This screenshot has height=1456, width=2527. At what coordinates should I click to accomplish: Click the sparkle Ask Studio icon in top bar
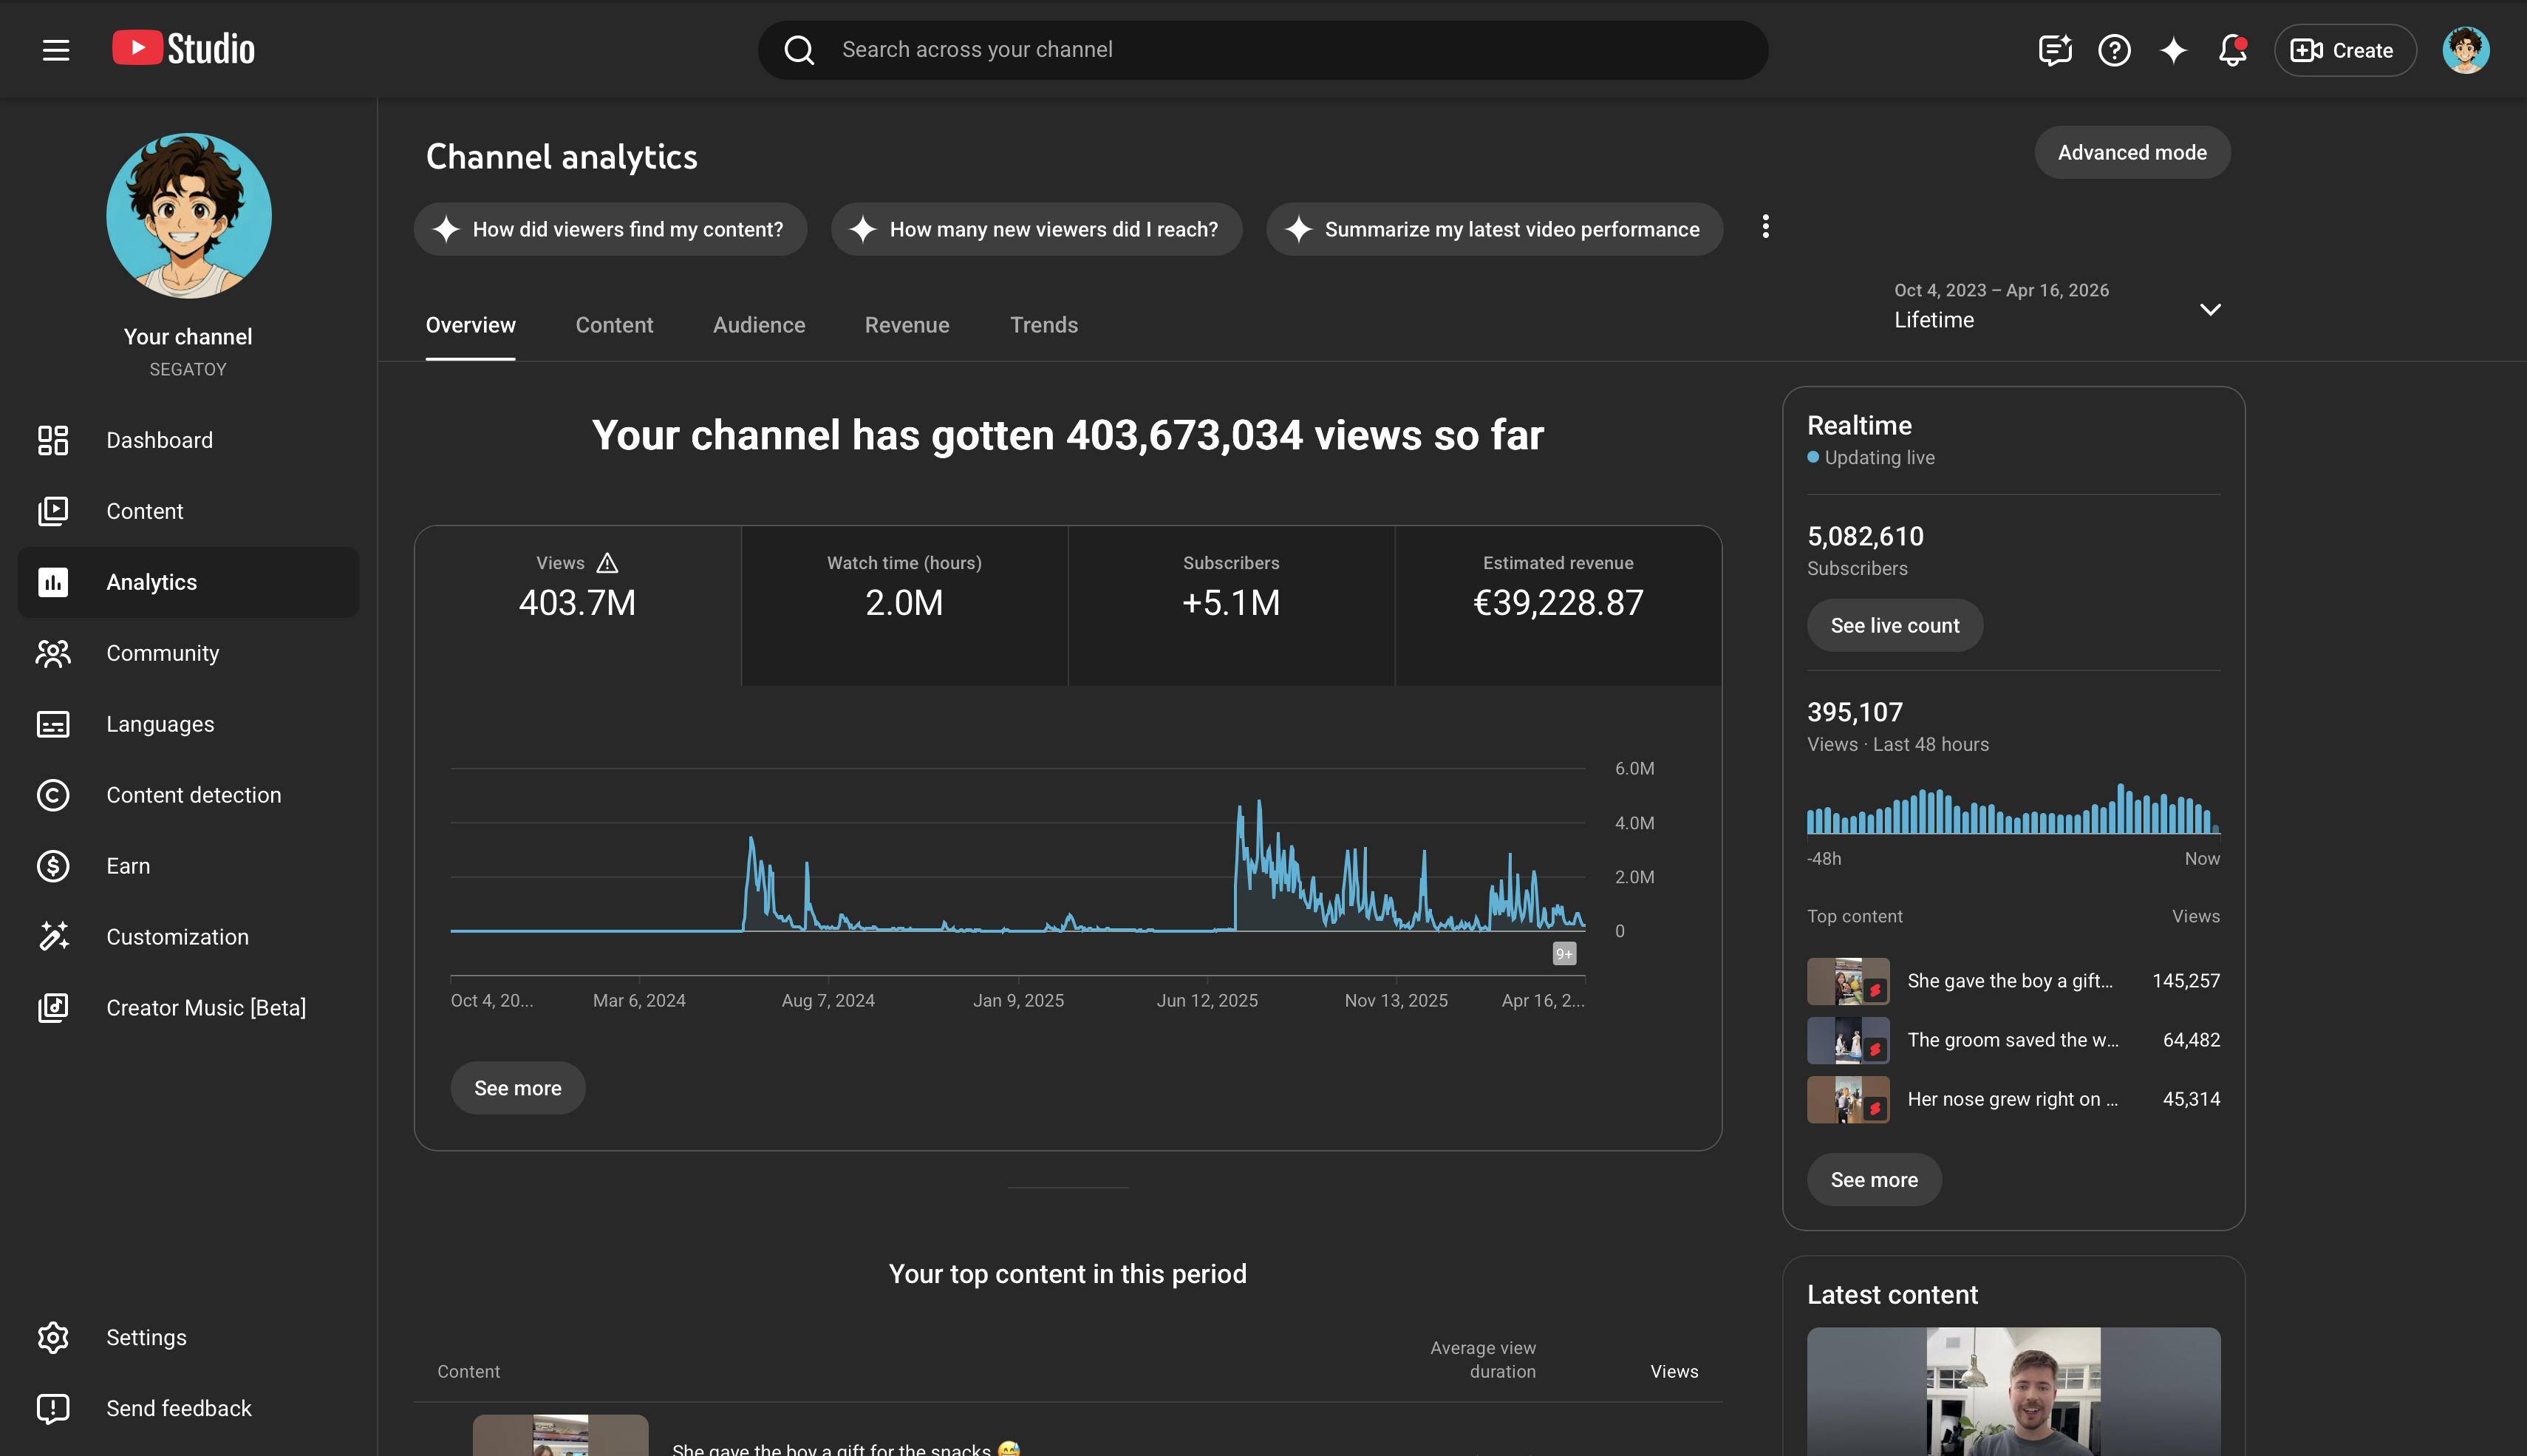pos(2173,50)
